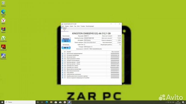The image size is (186, 104).
Task: Click the Windows Start button
Action: [x=2, y=102]
